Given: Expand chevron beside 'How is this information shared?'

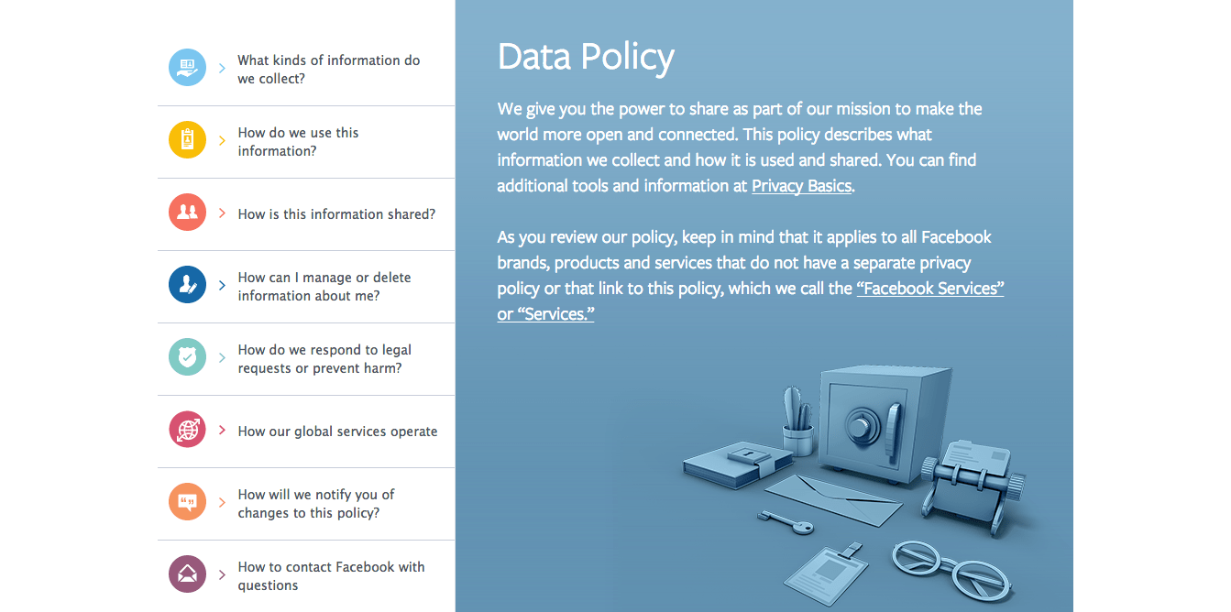Looking at the screenshot, I should coord(222,213).
